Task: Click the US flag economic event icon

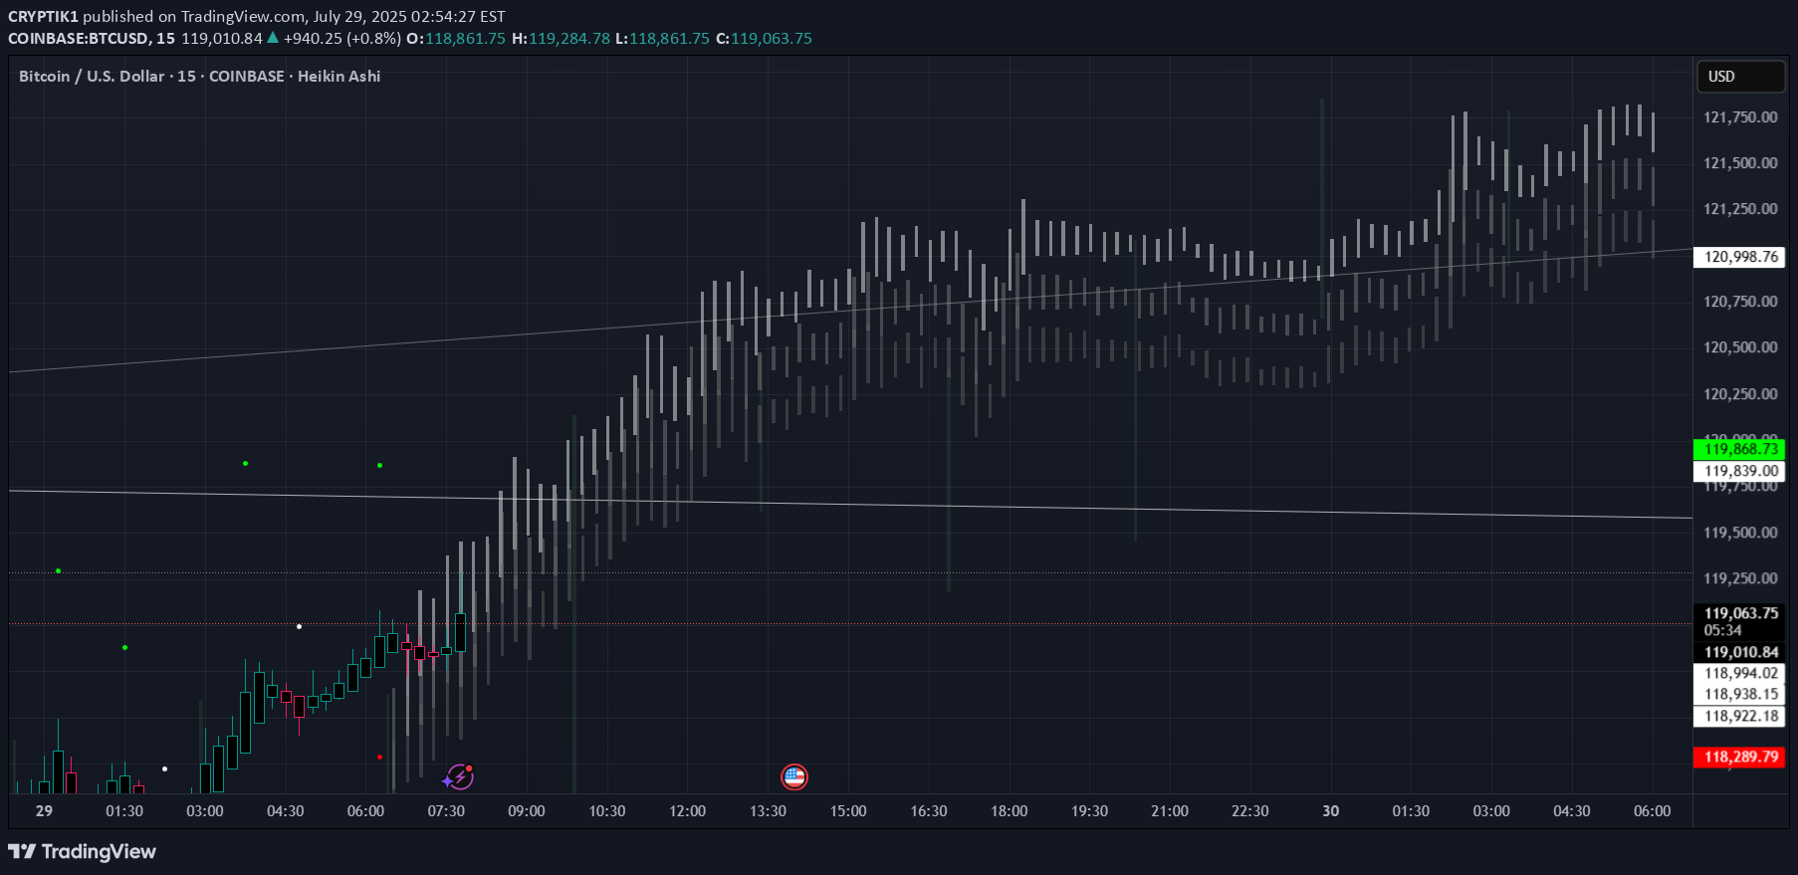Action: click(794, 776)
